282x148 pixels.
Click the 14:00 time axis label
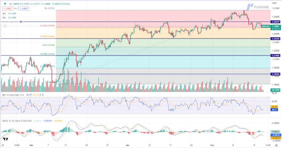pyautogui.click(x=17, y=145)
